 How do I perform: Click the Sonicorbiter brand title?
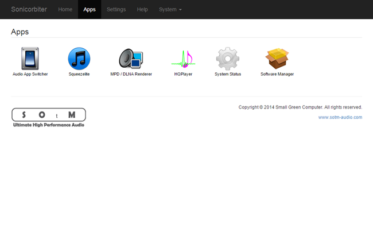[x=29, y=9]
